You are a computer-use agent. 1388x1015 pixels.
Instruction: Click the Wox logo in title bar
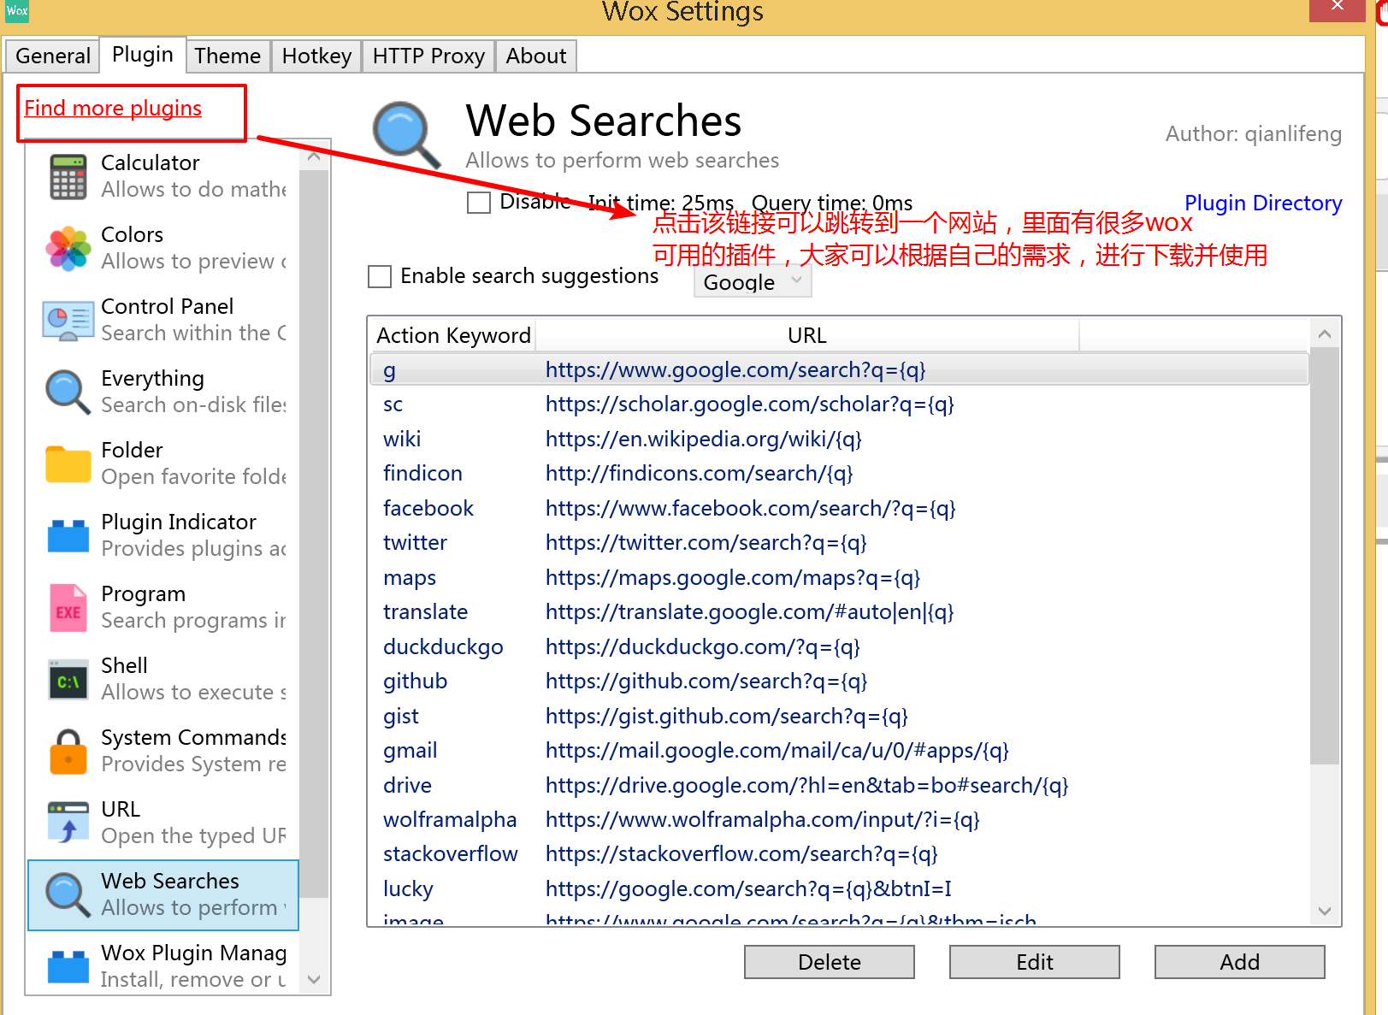[17, 10]
